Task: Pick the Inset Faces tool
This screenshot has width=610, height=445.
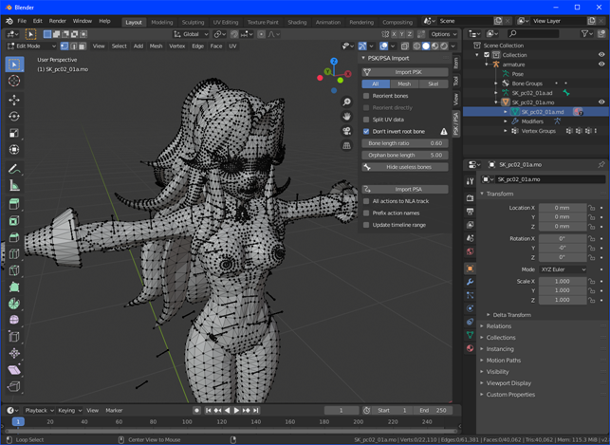Action: click(x=14, y=221)
